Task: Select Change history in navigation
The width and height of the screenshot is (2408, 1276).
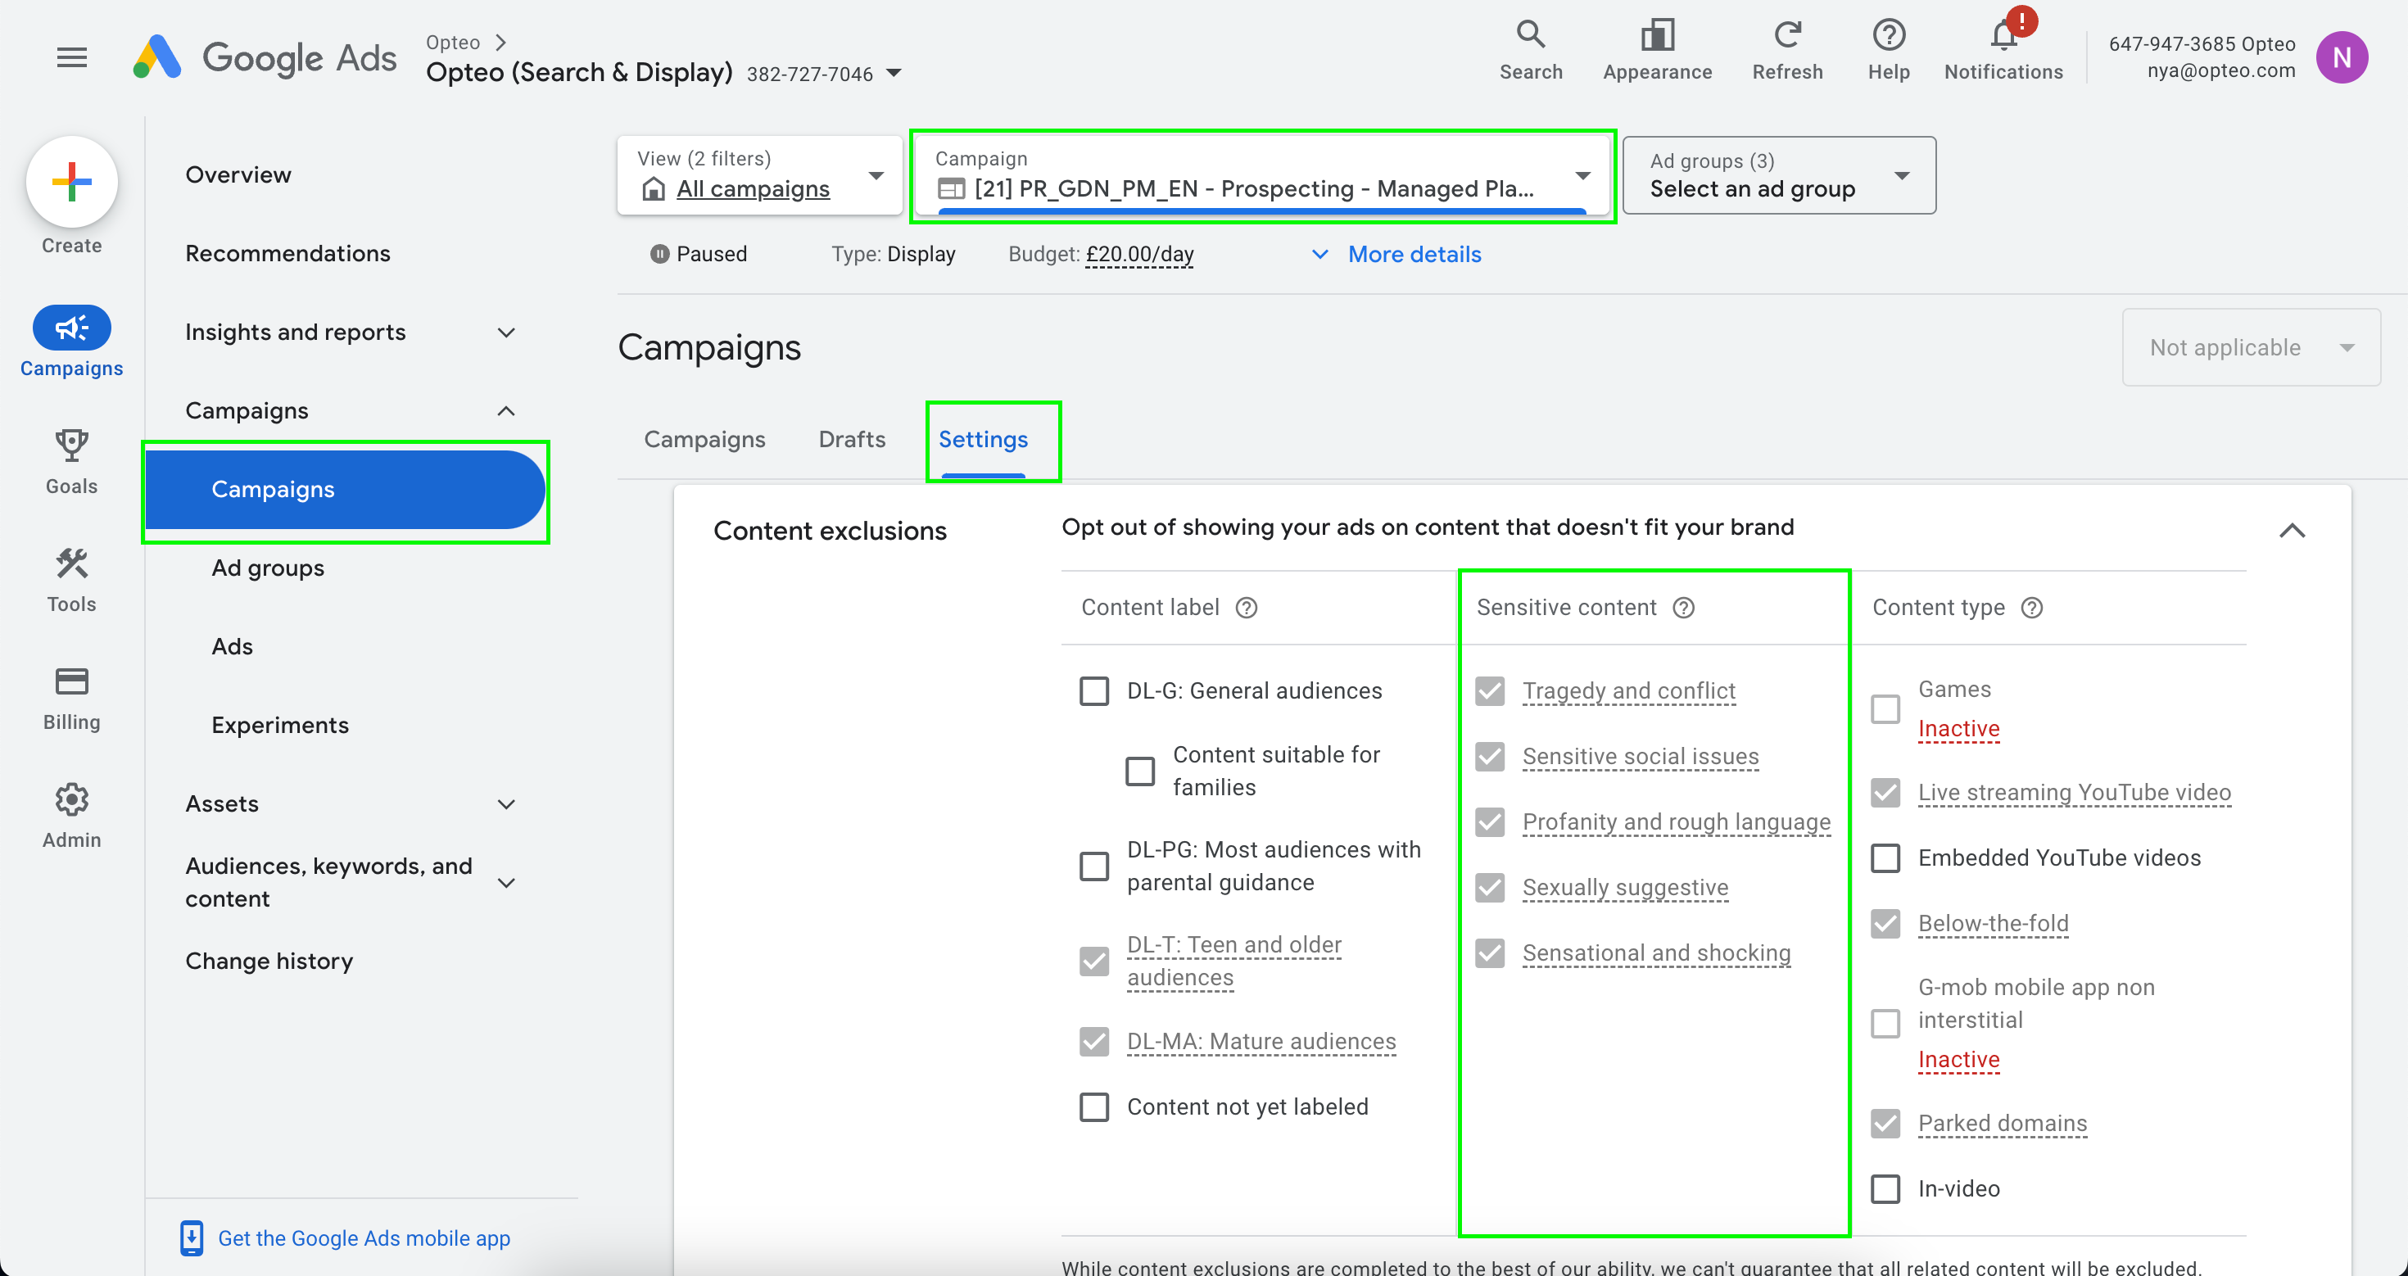Action: pos(269,961)
